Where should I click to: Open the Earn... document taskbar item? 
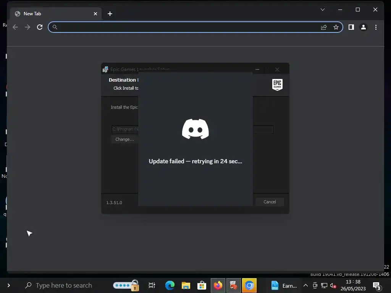284,285
